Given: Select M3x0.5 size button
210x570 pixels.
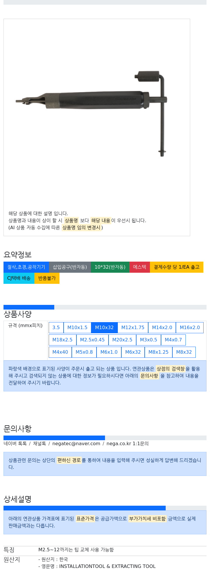Looking at the screenshot, I should (148, 340).
